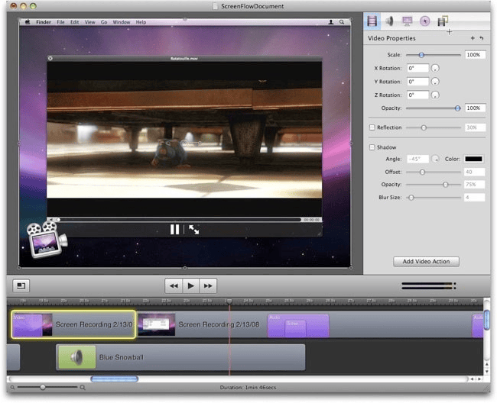Screen dimensions: 497x403
Task: Open the shadow Color swatch
Action: [x=473, y=159]
